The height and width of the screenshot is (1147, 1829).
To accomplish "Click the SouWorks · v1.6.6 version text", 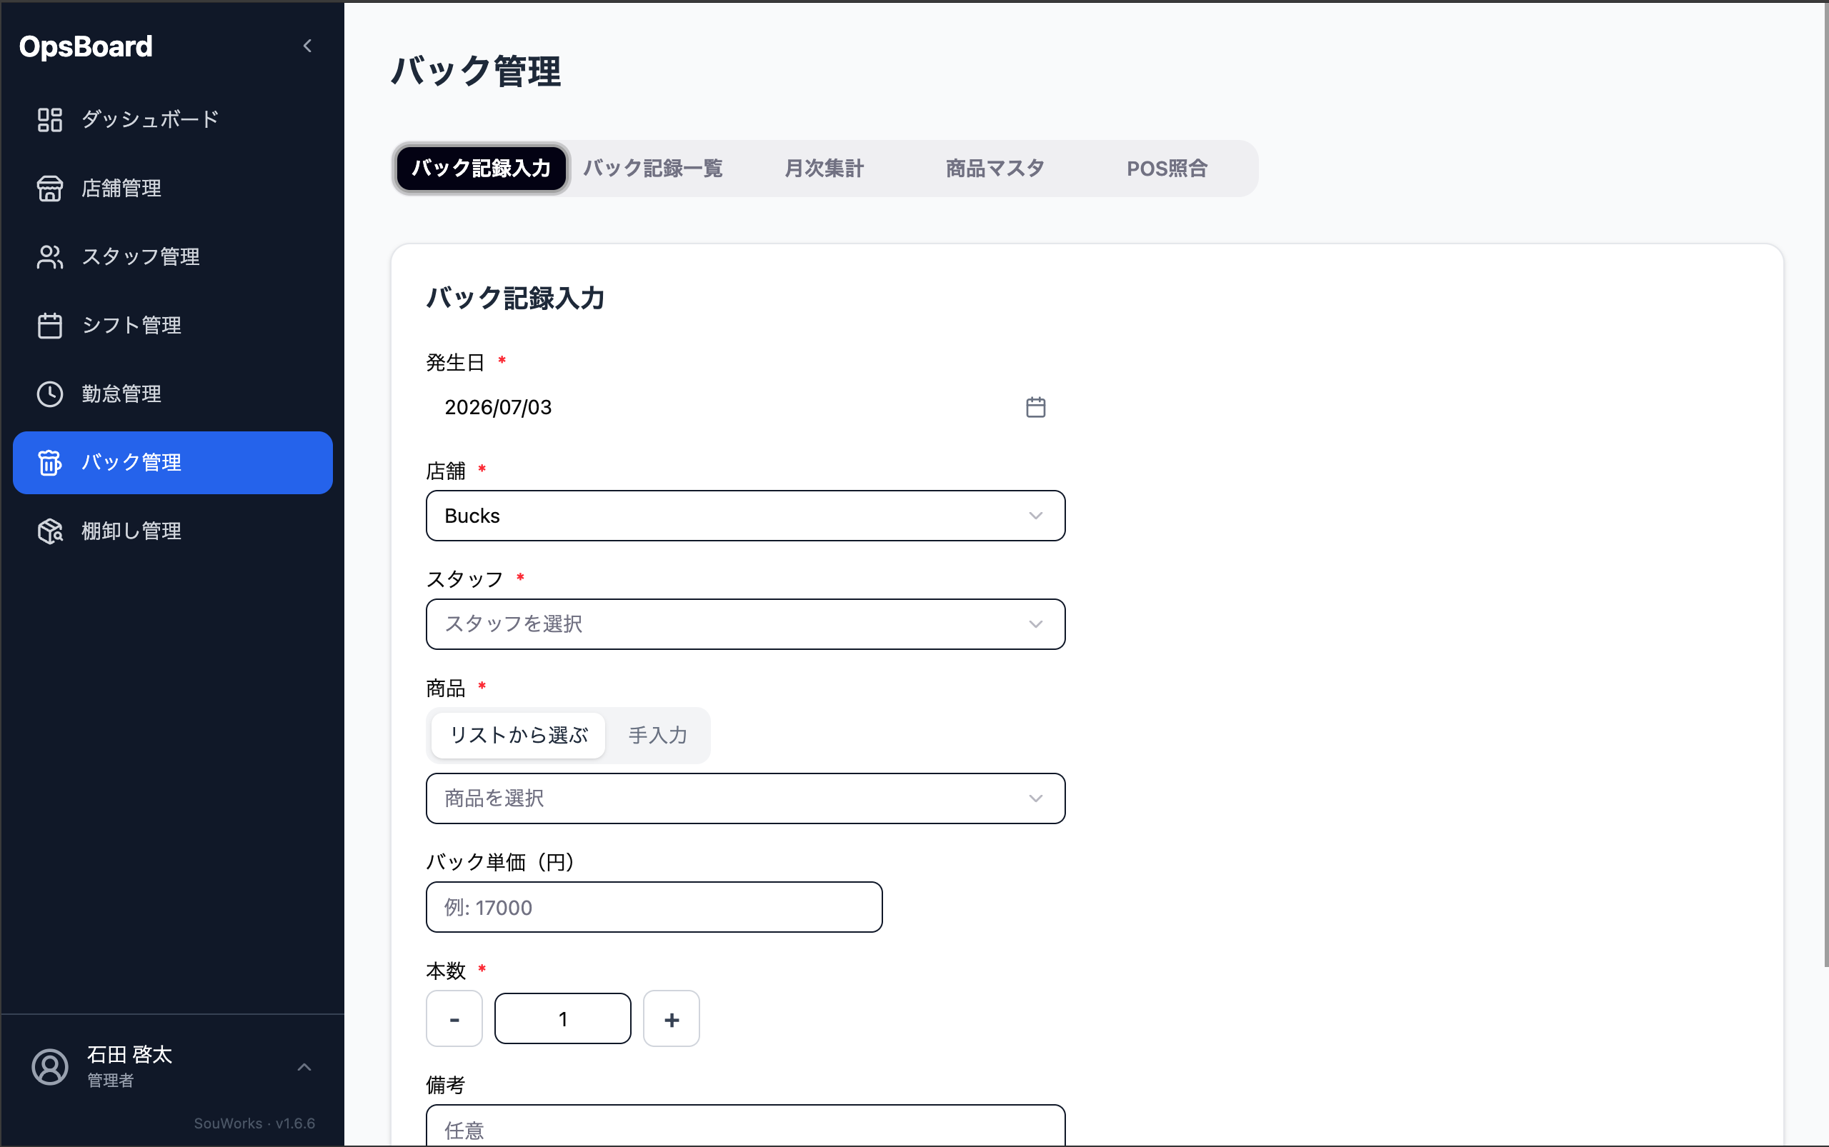I will pos(254,1123).
